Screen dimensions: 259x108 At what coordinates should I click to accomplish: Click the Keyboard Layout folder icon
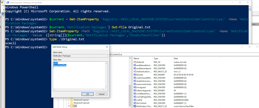(72, 100)
